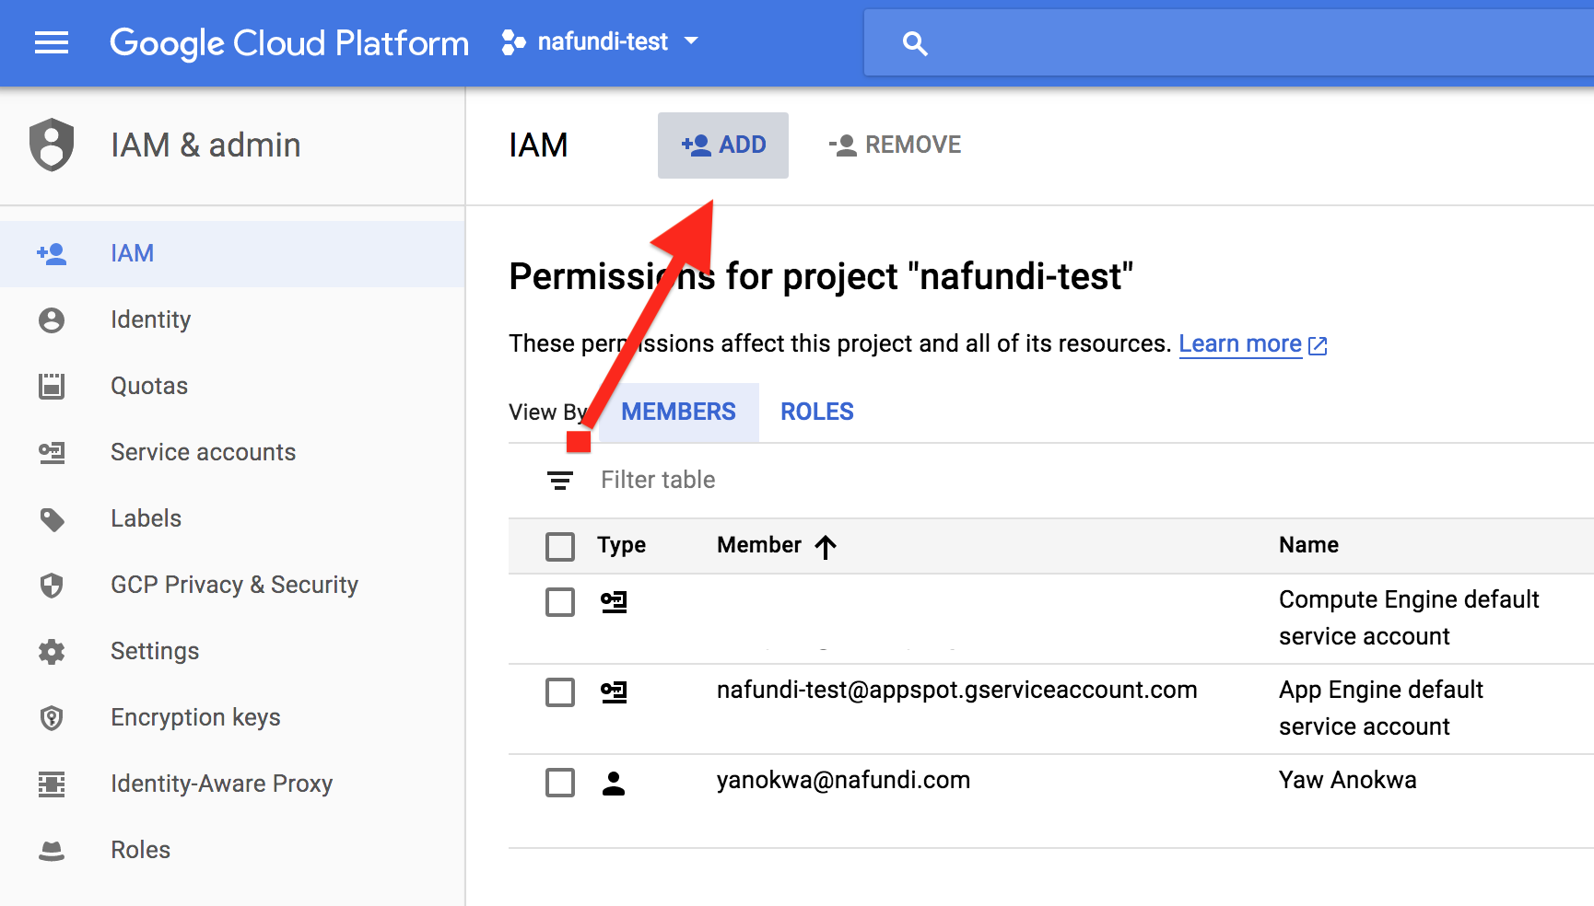This screenshot has height=906, width=1594.
Task: Switch to the ROLES view tab
Action: (x=817, y=412)
